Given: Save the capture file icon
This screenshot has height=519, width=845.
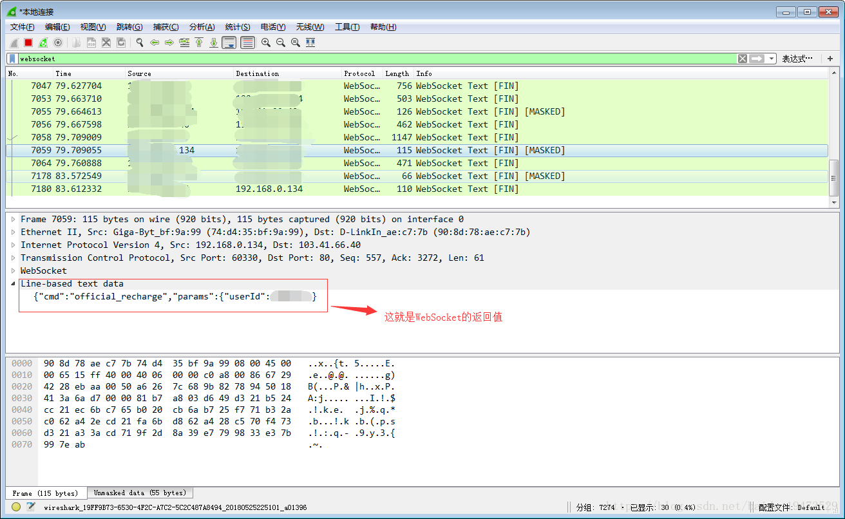Looking at the screenshot, I should [x=91, y=42].
